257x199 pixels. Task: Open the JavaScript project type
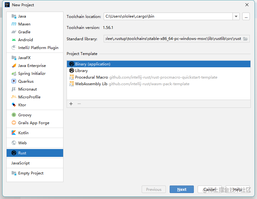coord(20,163)
